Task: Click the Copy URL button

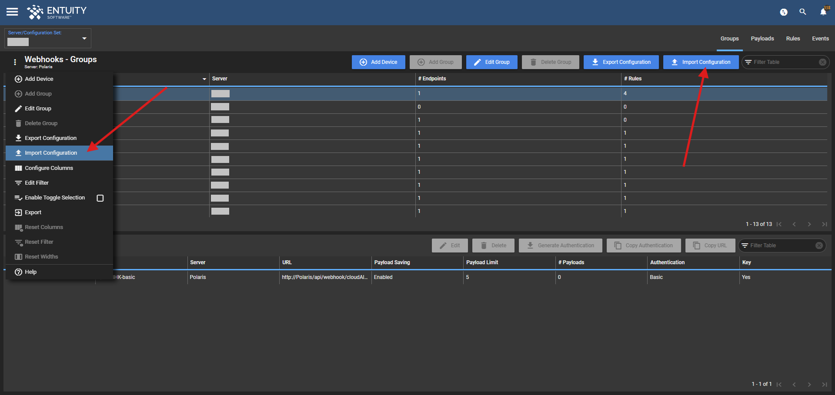Action: [710, 246]
